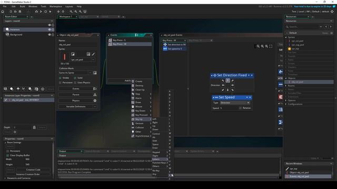This screenshot has height=189, width=337.
Task: Click the stop icon in the main toolbar
Action: (x=46, y=12)
